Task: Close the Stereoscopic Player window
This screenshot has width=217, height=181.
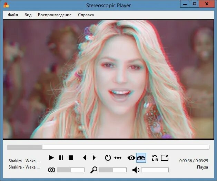Action: (x=207, y=4)
